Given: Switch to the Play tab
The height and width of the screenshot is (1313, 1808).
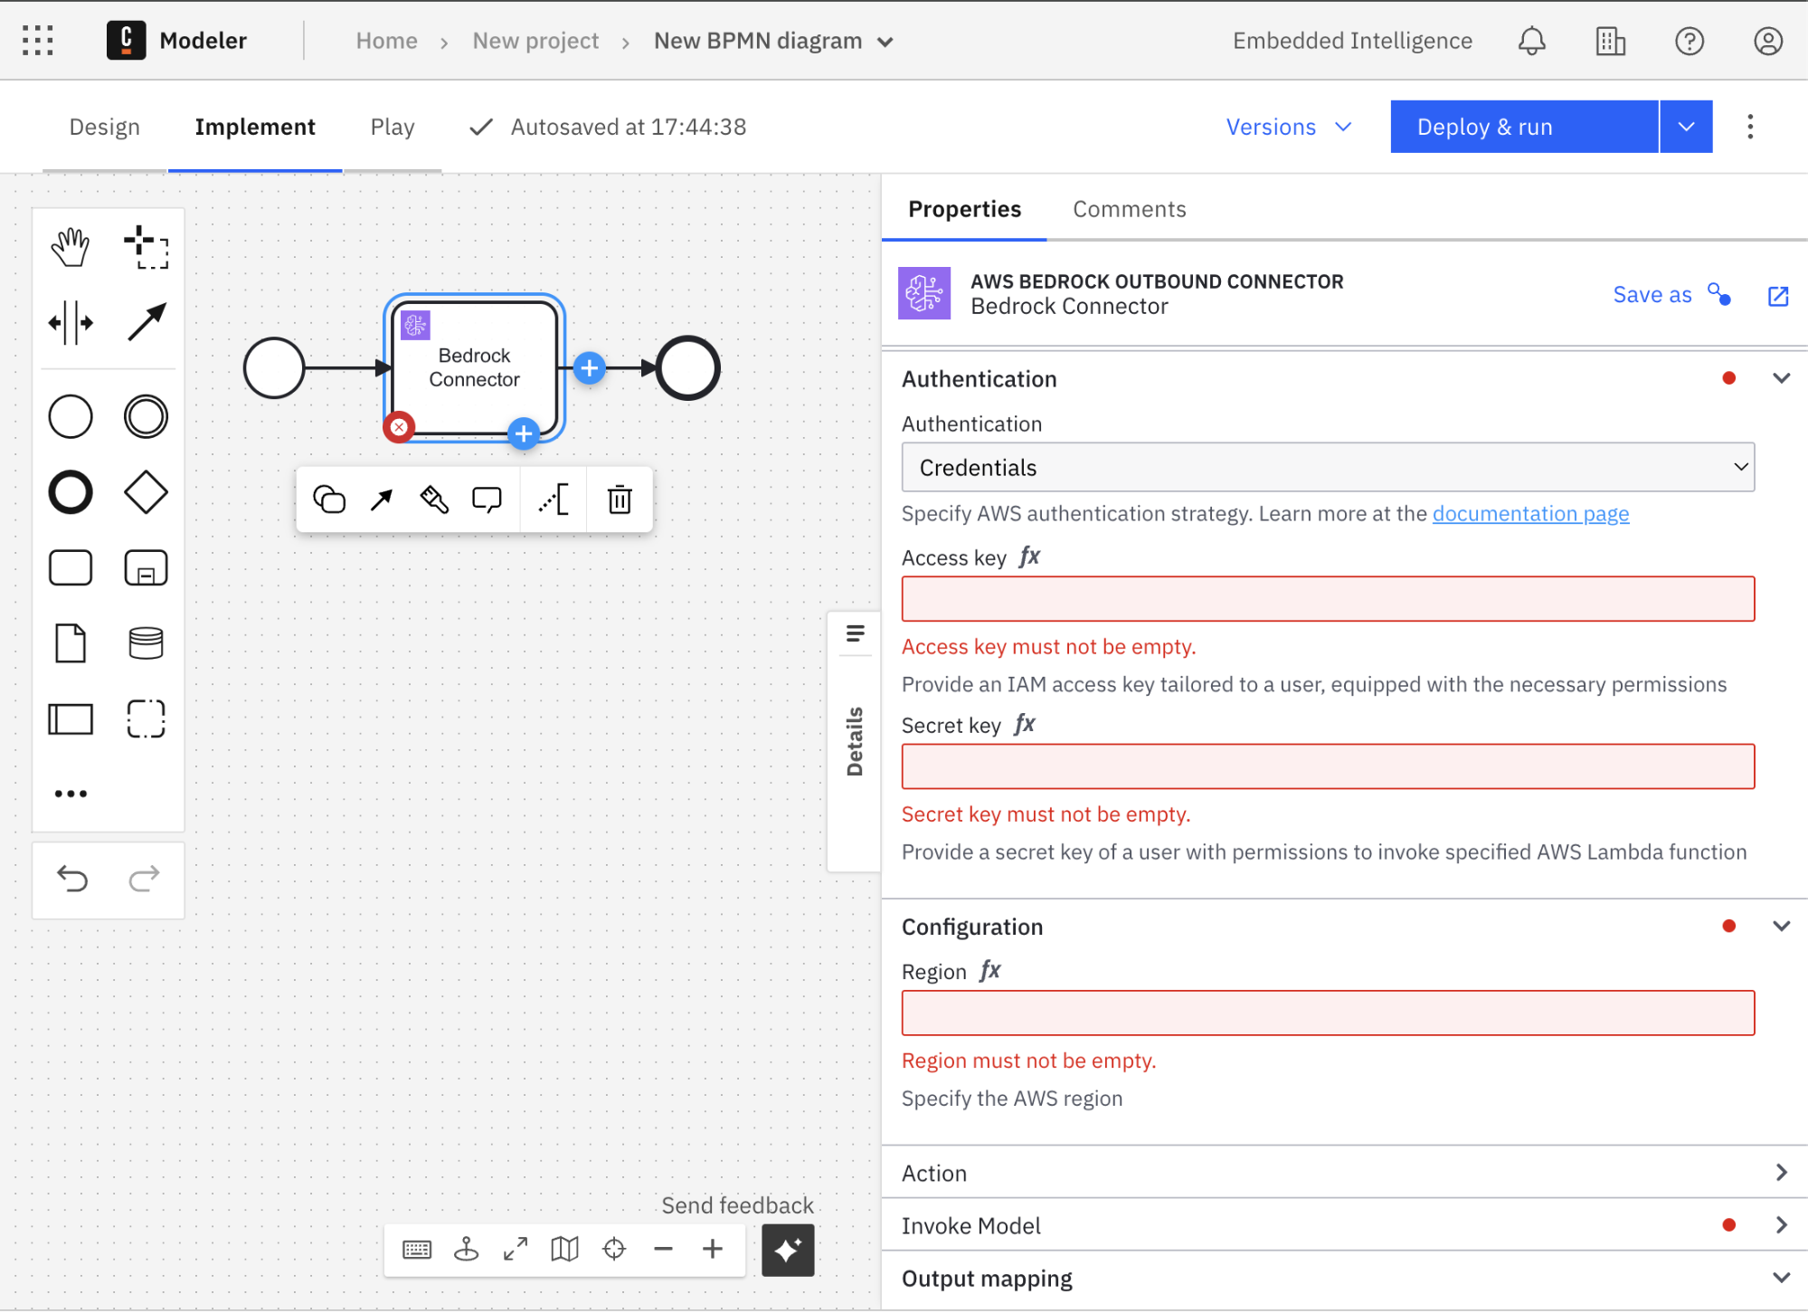Looking at the screenshot, I should [392, 127].
